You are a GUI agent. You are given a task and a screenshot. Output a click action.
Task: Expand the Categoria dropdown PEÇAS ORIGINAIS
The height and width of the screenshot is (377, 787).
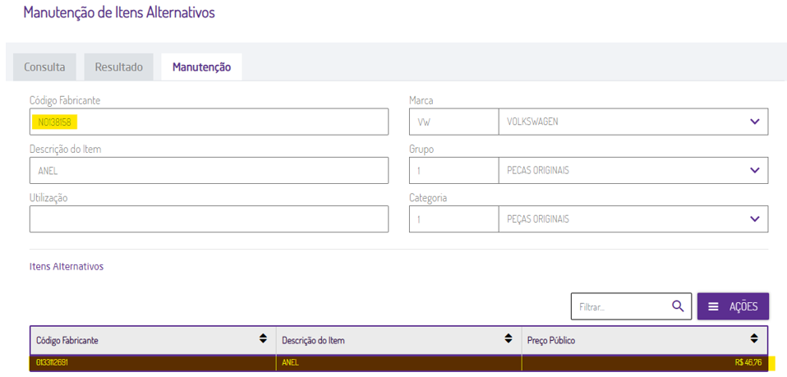tap(633, 218)
